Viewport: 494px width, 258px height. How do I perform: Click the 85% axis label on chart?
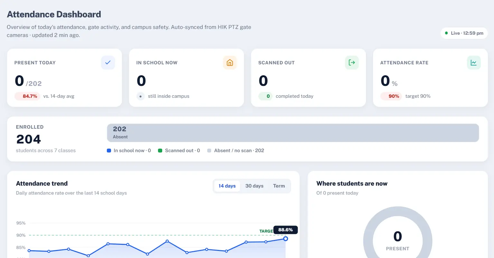[x=21, y=247]
